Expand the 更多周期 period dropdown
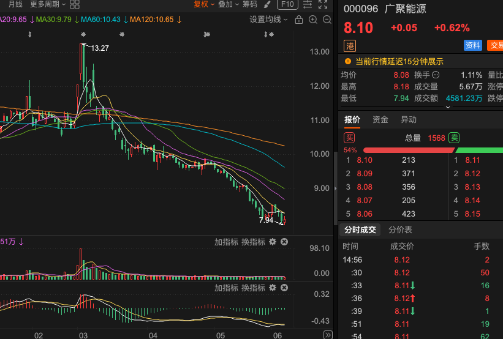The image size is (503, 339). pos(47,4)
